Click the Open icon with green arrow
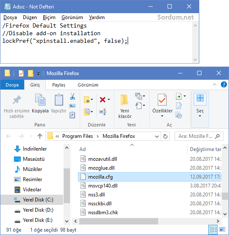This screenshot has height=235, width=229. 179,96
